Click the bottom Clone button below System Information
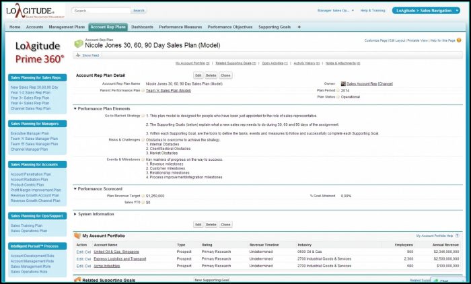The image size is (471, 284). (x=225, y=225)
